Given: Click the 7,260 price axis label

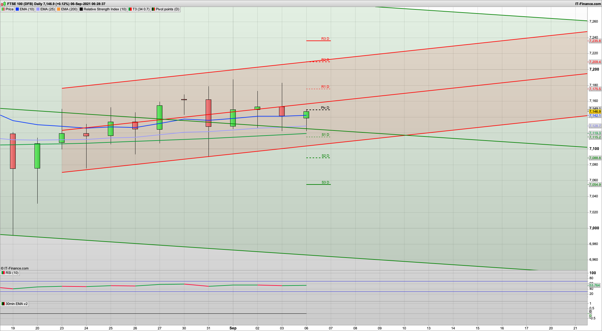Looking at the screenshot, I should [594, 21].
